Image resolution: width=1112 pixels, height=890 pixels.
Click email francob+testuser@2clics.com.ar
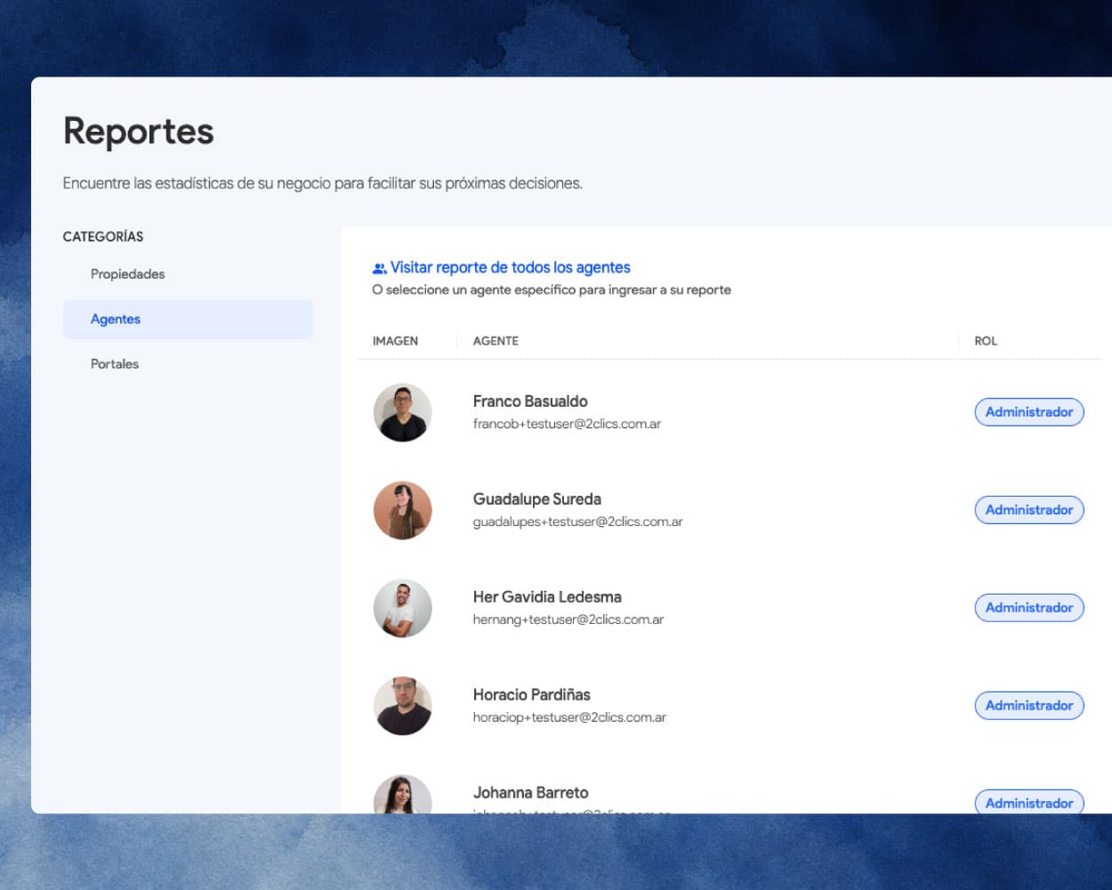pyautogui.click(x=567, y=424)
